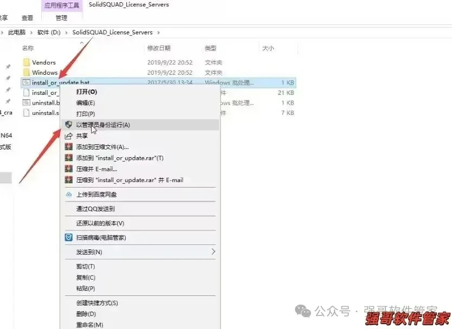Sort by the 类型 column header
Screen dimensions: 452x329
point(210,48)
